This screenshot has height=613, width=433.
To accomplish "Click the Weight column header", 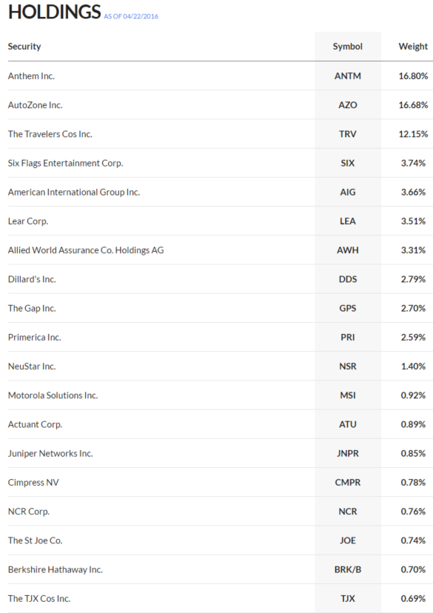I will tap(413, 47).
